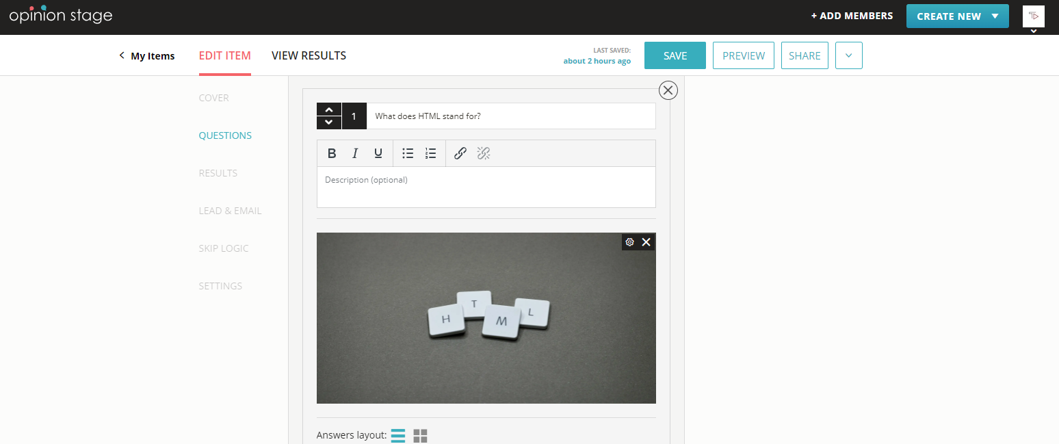Apply italic formatting in description toolbar
This screenshot has height=444, width=1059.
pyautogui.click(x=355, y=153)
